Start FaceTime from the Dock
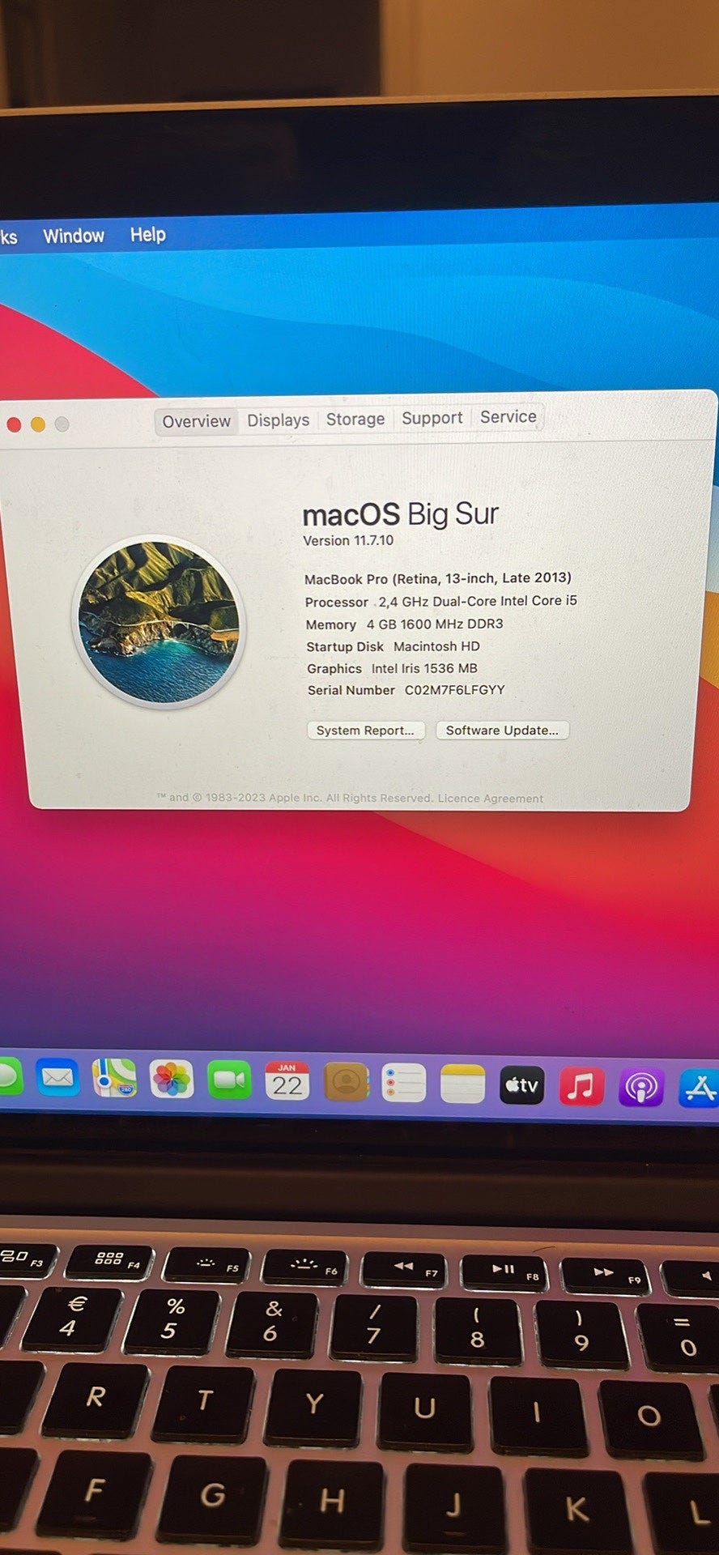719x1555 pixels. pyautogui.click(x=229, y=1080)
